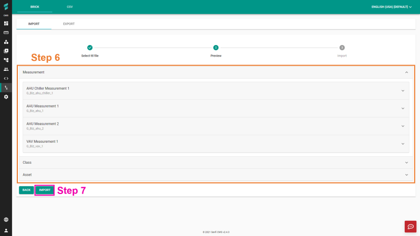Click the 'Preview' step label
The height and width of the screenshot is (236, 420).
(216, 56)
